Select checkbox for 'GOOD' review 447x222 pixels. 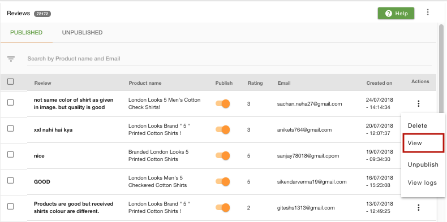(11, 180)
